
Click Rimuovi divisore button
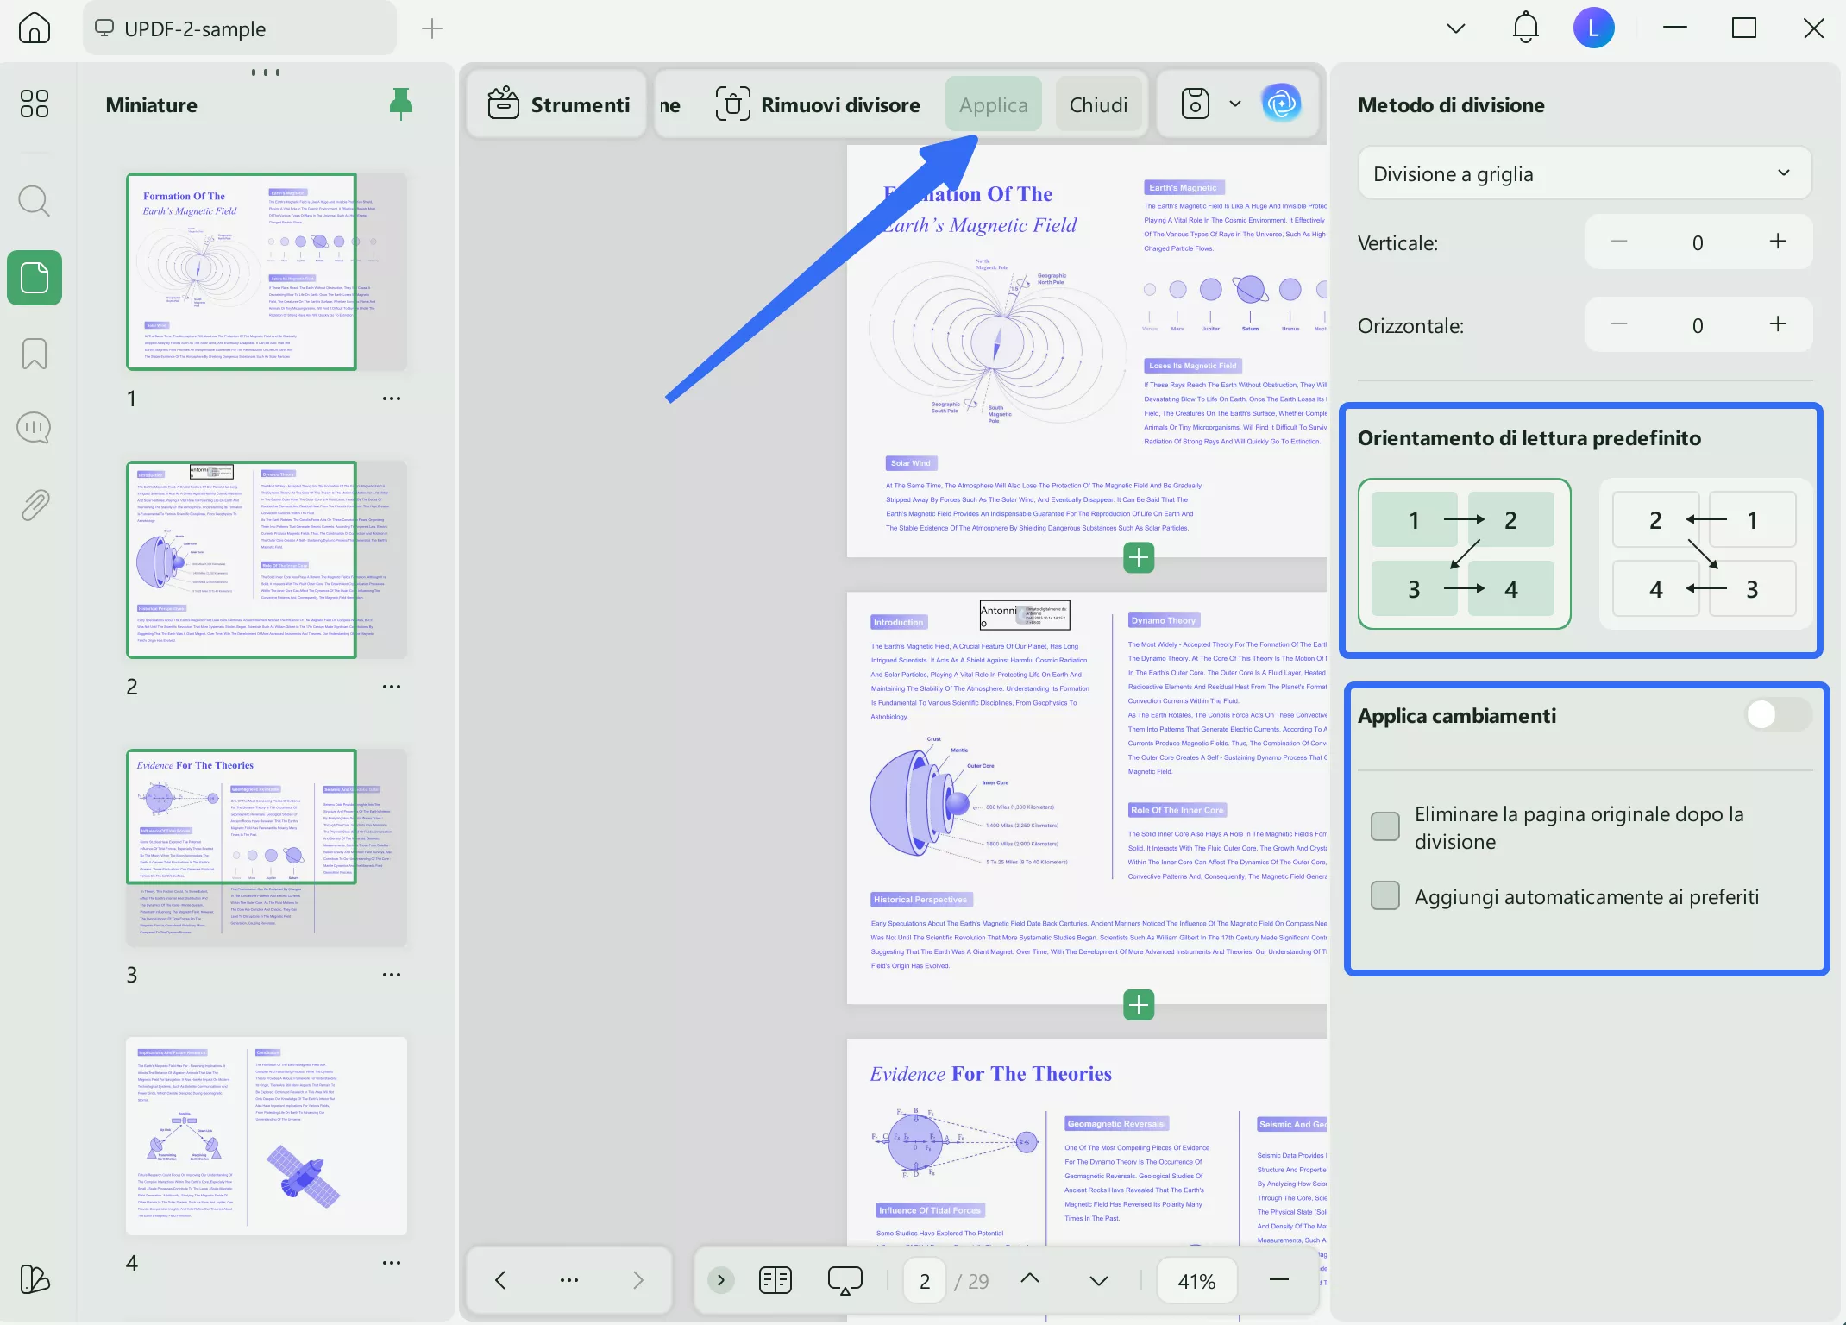[x=818, y=104]
